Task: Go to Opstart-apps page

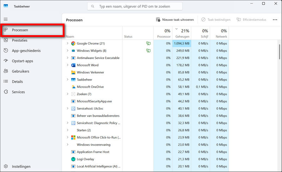Action: (22, 61)
